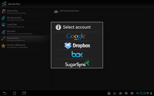The width and height of the screenshot is (154, 96).
Task: Click the Remote files server icon
Action: (x=3, y=39)
